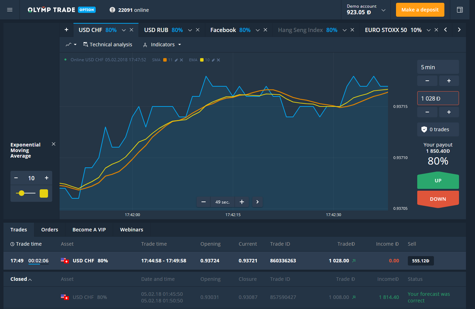Click the online users avatar icon
This screenshot has height=309, width=475.
coord(112,10)
